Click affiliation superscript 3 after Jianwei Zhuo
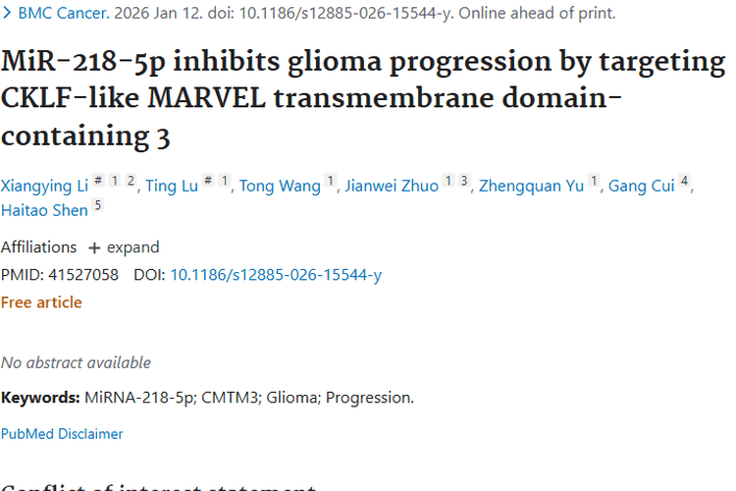Image resolution: width=736 pixels, height=491 pixels. coord(463,181)
